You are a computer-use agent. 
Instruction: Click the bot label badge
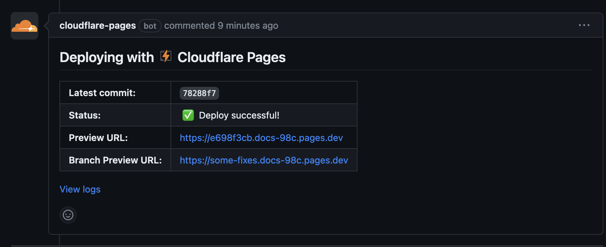coord(150,26)
